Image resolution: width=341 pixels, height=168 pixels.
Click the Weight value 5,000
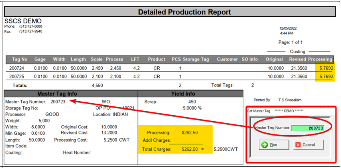pos(44,121)
